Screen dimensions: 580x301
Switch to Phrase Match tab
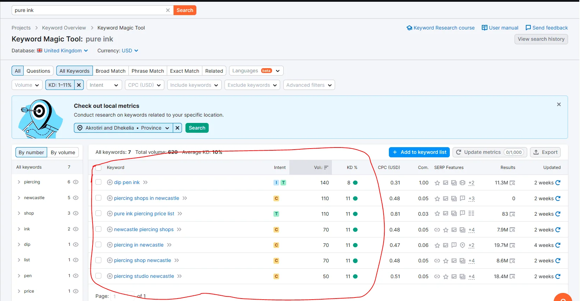[x=148, y=71]
